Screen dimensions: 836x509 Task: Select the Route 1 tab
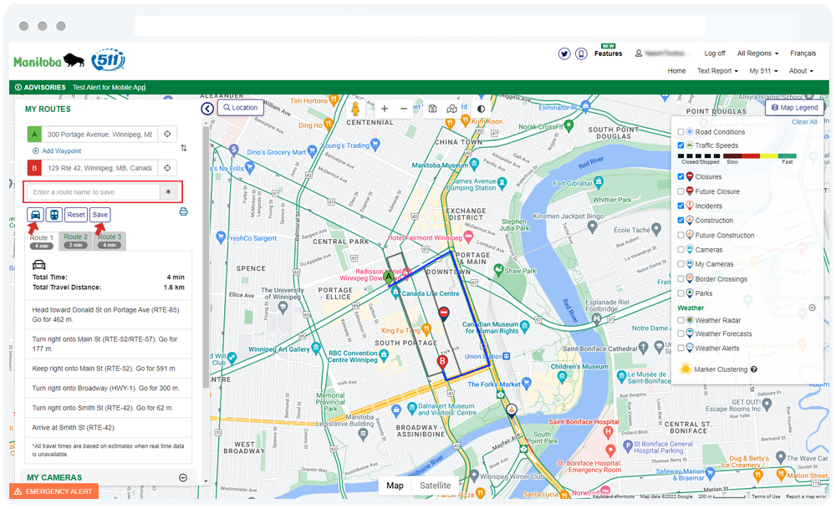[x=42, y=242]
